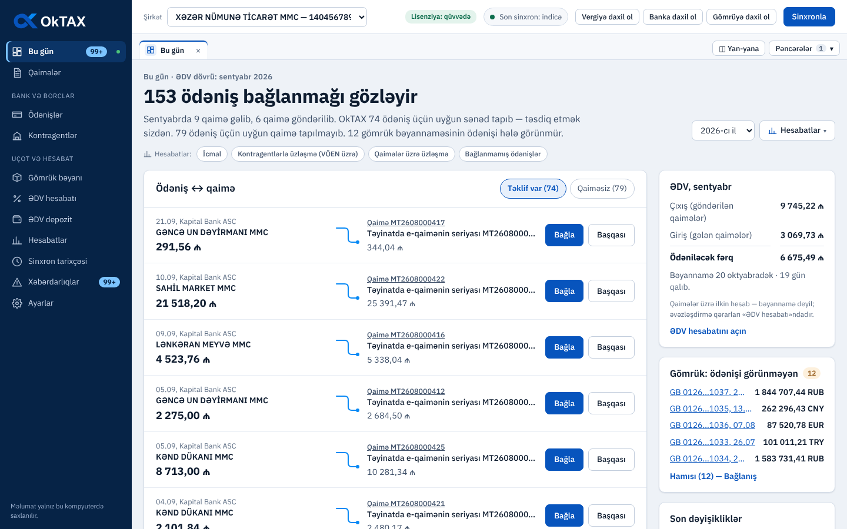Open Bu gün dashboard icon in sidebar
Image resolution: width=847 pixels, height=529 pixels.
(17, 52)
